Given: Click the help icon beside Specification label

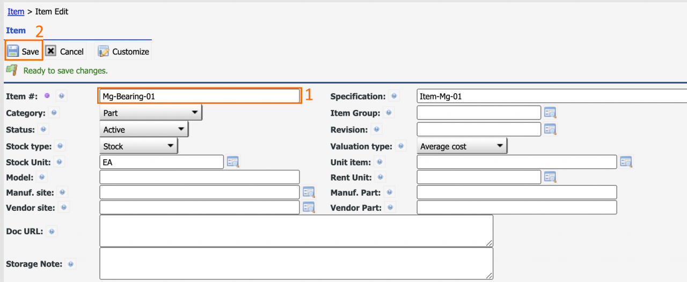Looking at the screenshot, I should pos(394,97).
